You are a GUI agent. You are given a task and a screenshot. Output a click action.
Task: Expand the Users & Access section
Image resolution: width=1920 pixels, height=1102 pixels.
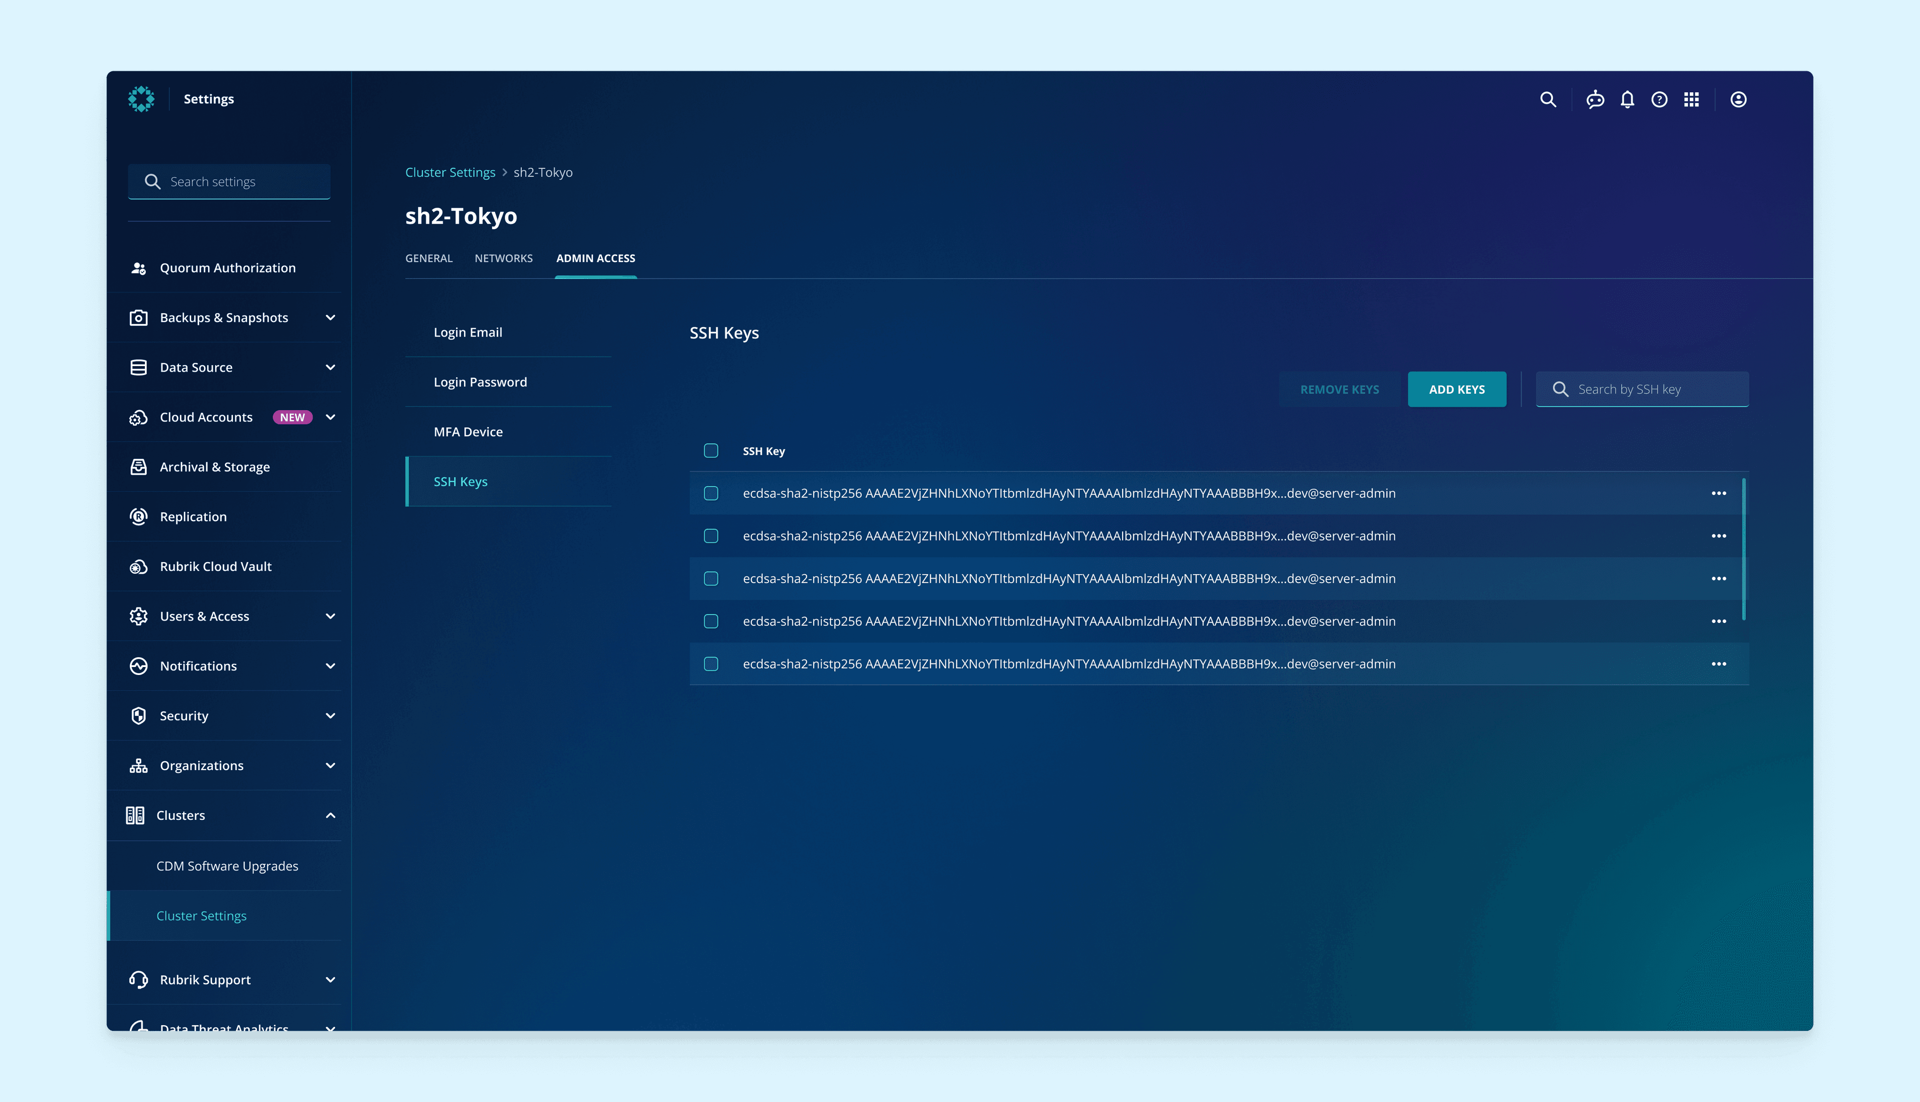pyautogui.click(x=330, y=616)
